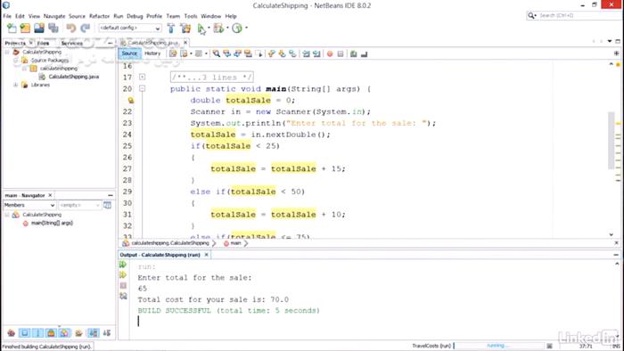The height and width of the screenshot is (351, 624).
Task: Click the Clean and Build icon
Action: [x=185, y=28]
